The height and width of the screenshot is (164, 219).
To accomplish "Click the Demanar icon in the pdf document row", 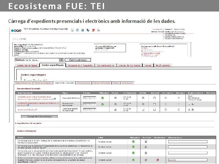I will pos(179,110).
